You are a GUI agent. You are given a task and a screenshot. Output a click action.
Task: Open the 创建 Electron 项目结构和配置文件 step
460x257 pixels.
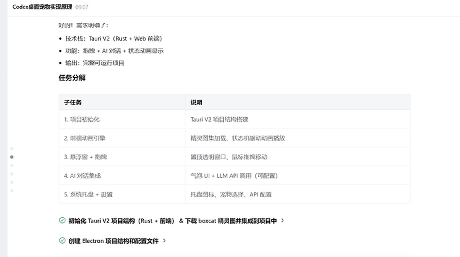[113, 241]
